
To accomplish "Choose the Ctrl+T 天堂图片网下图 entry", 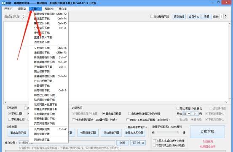I will click(49, 67).
